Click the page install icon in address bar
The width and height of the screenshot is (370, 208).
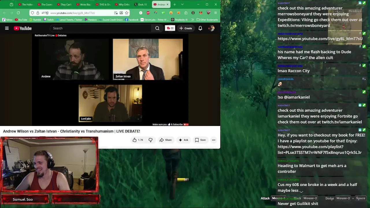pyautogui.click(x=121, y=13)
